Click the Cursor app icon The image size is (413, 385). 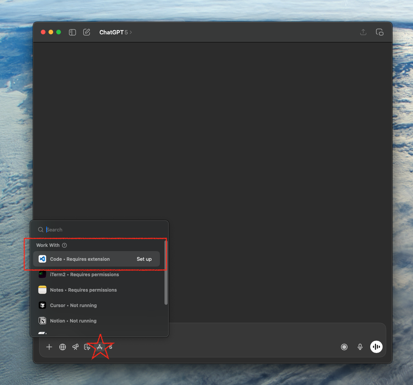[42, 306]
